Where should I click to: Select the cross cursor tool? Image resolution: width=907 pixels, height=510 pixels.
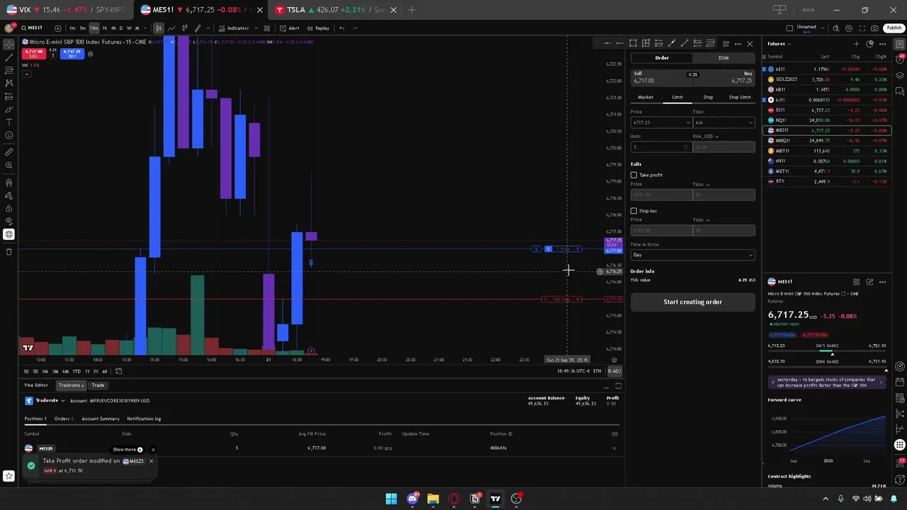pos(9,44)
